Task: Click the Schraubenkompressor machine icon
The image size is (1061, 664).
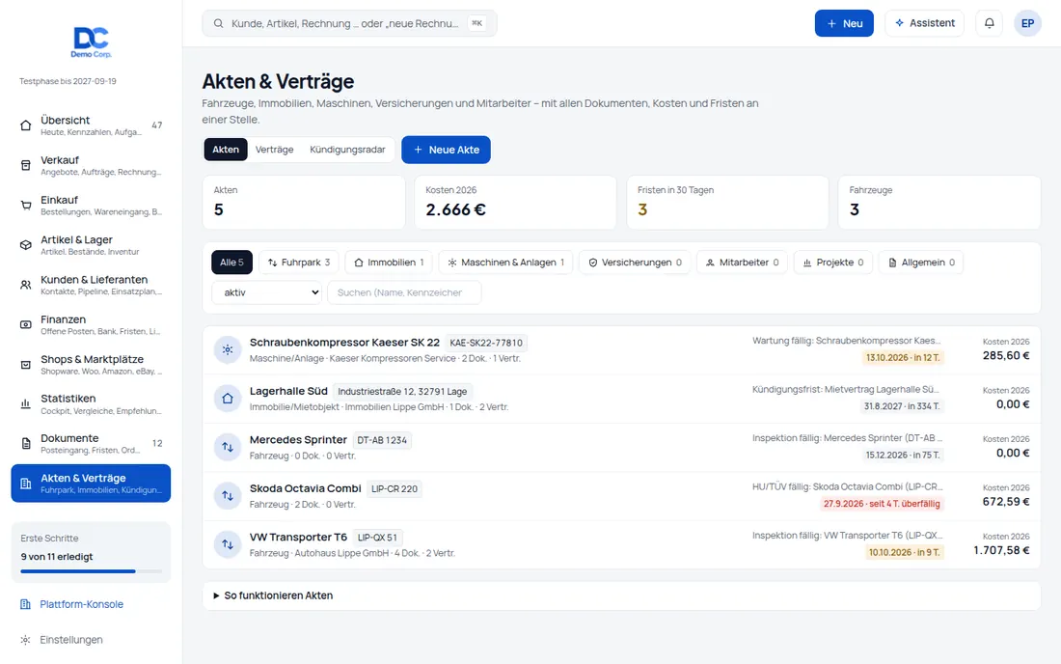Action: tap(228, 350)
